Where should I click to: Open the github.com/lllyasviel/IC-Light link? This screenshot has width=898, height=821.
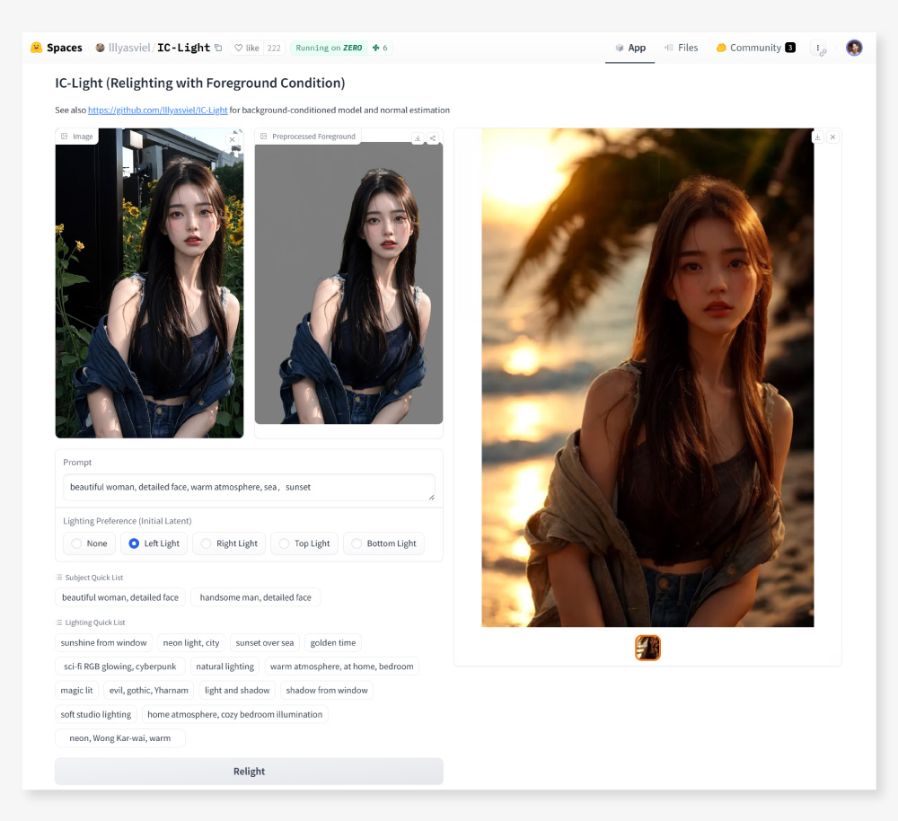coord(157,110)
